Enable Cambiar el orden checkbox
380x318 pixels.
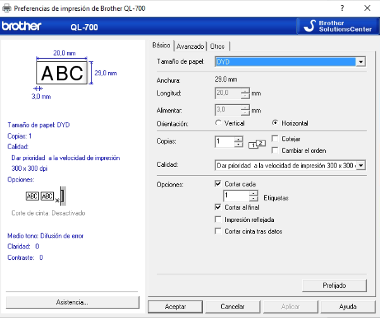[275, 150]
